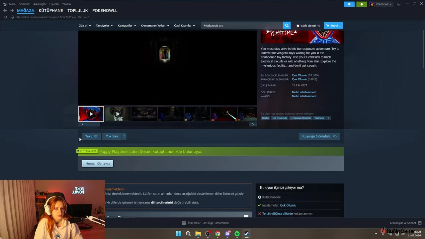This screenshot has height=239, width=425.
Task: Open İstek Listesi wishlist
Action: click(x=308, y=26)
